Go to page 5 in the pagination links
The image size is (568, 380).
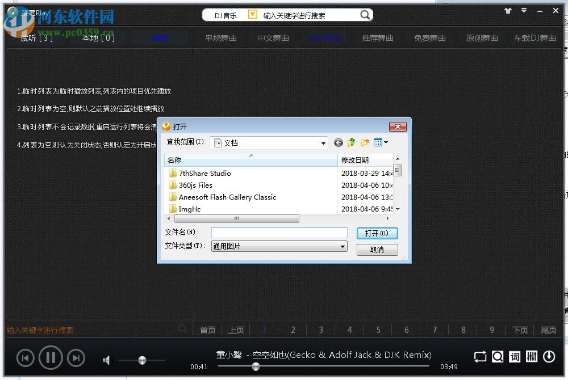click(378, 330)
